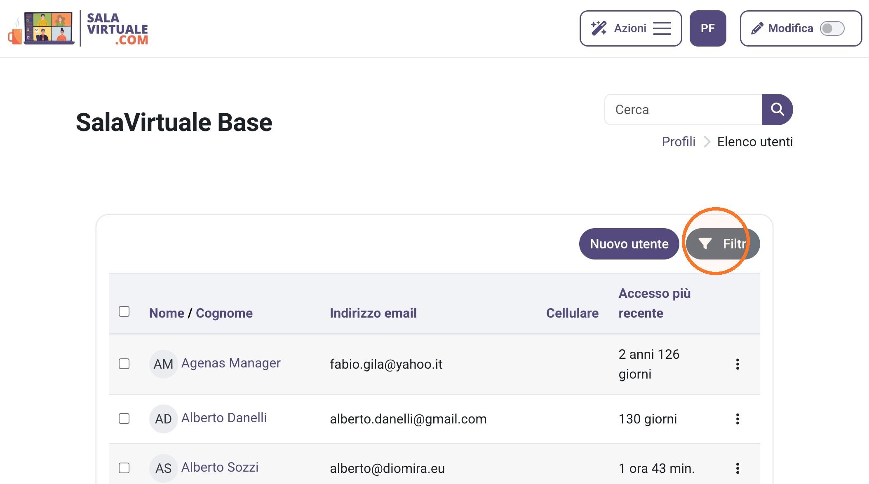The width and height of the screenshot is (869, 484).
Task: Sort by Cellulare column header
Action: point(572,313)
